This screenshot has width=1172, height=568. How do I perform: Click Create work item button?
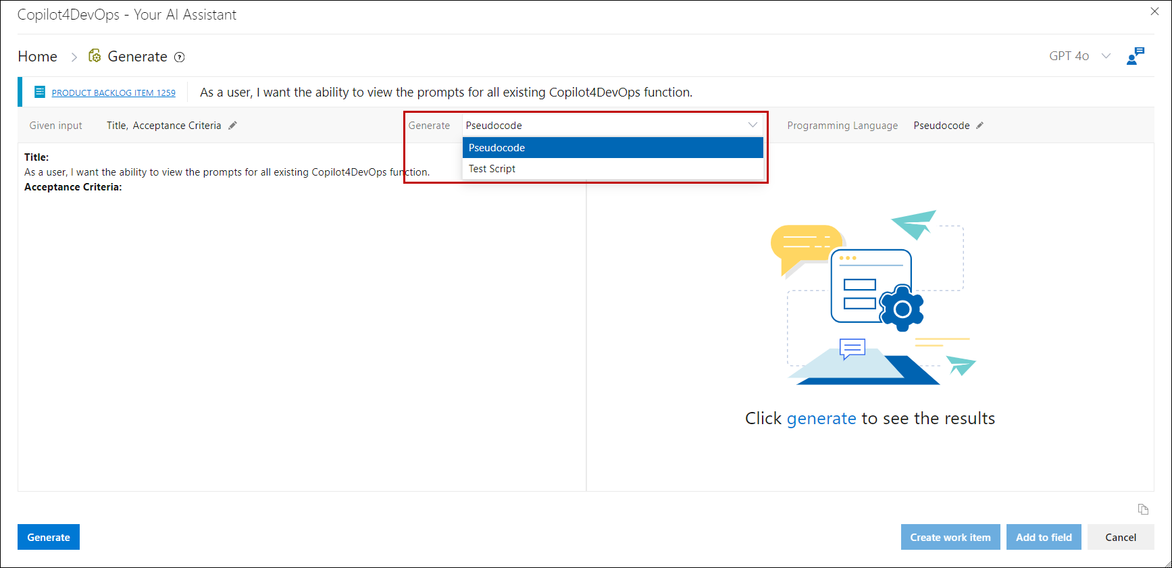pyautogui.click(x=950, y=537)
